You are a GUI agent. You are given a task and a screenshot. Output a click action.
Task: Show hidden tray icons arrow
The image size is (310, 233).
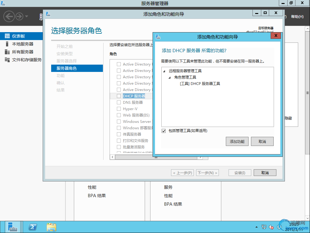click(256, 227)
